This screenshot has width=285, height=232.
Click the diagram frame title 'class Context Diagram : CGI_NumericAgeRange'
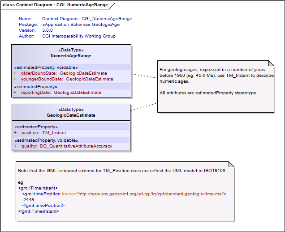pos(56,5)
